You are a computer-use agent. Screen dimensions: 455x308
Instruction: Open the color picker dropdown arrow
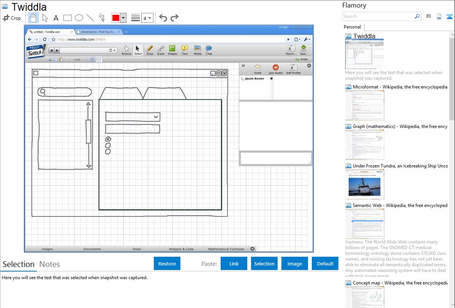coord(123,18)
